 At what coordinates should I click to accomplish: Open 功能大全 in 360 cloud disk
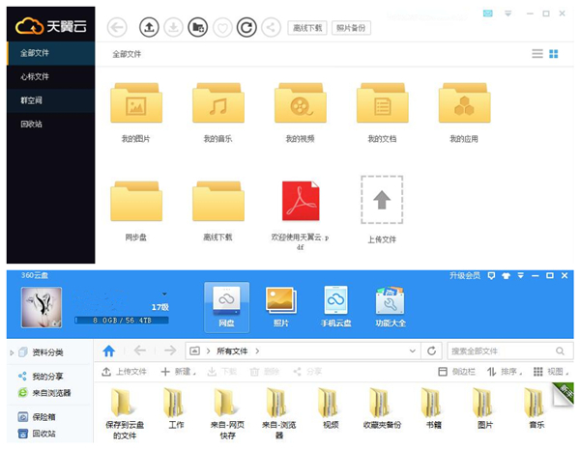pyautogui.click(x=390, y=305)
